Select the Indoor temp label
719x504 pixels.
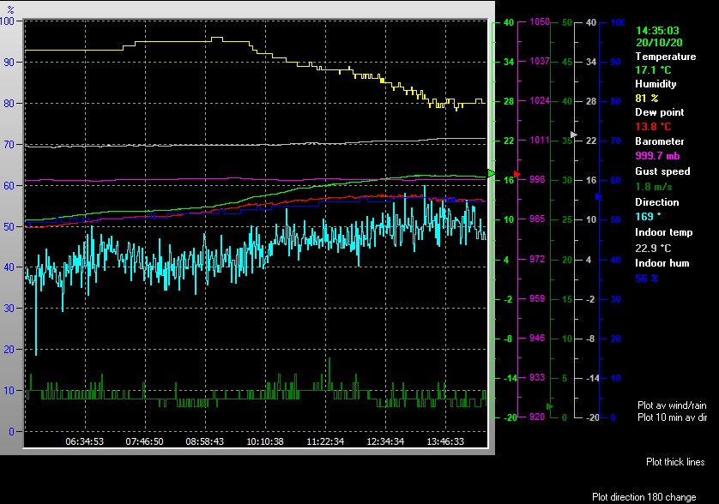tap(663, 232)
